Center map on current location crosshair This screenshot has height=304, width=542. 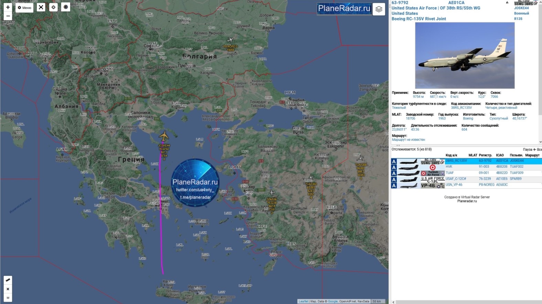(53, 7)
